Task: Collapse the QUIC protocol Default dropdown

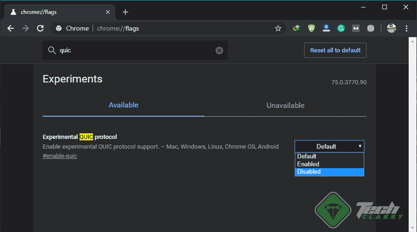Action: (329, 146)
